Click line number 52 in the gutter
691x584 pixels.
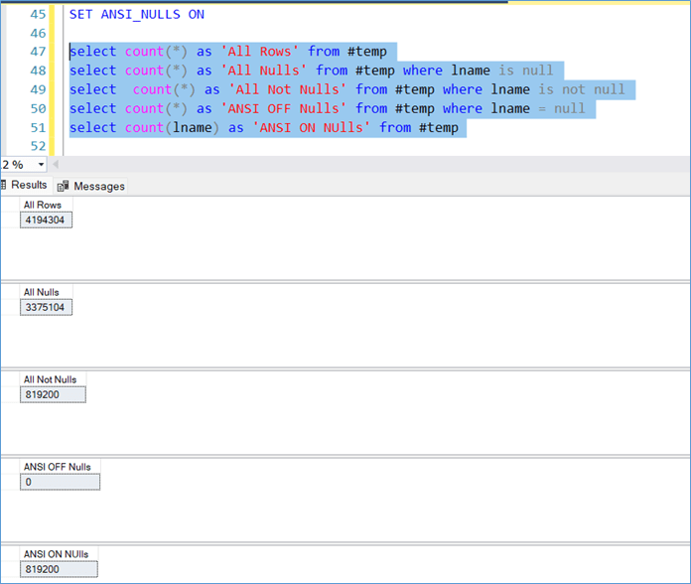(x=38, y=146)
